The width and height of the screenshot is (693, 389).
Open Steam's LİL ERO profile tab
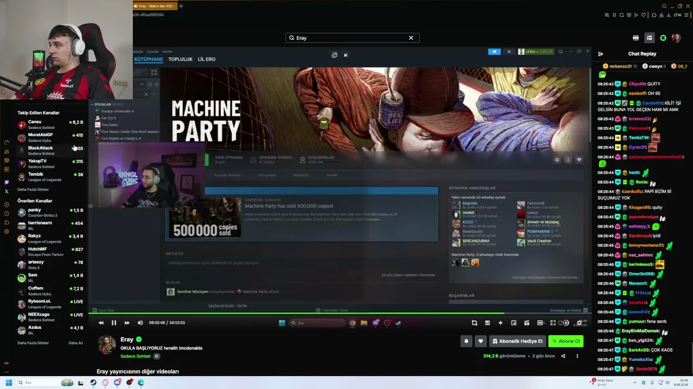click(206, 59)
